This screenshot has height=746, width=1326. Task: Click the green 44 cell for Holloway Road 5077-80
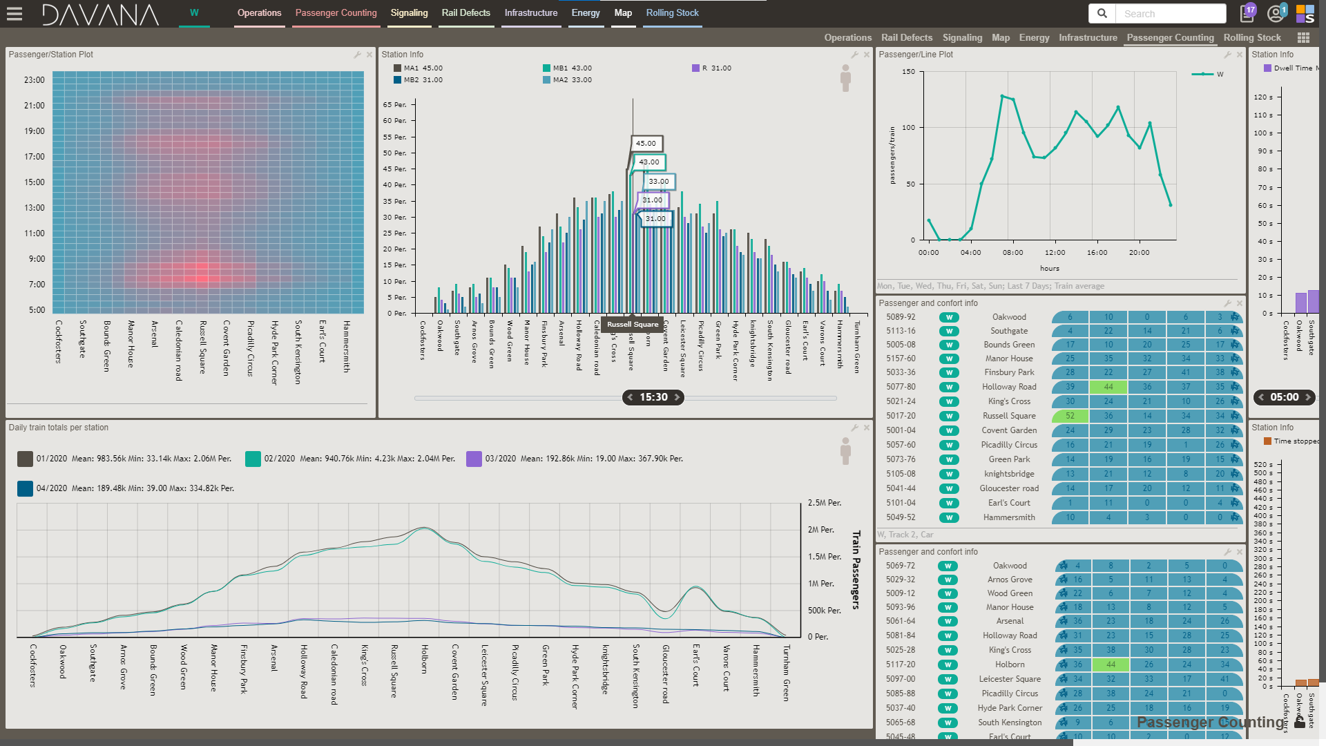[1108, 387]
